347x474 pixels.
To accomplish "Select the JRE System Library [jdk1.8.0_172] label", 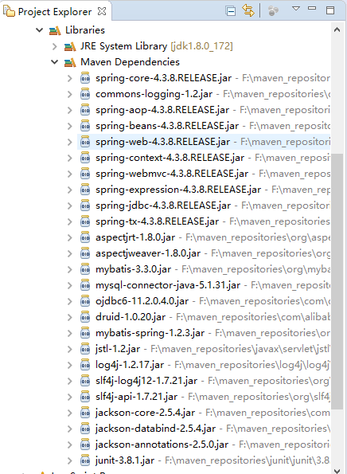I will [157, 46].
